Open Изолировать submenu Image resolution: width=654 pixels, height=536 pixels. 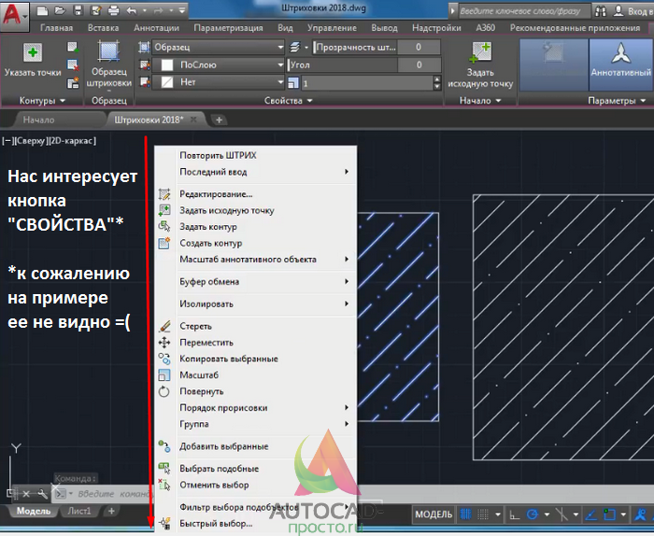pyautogui.click(x=257, y=303)
